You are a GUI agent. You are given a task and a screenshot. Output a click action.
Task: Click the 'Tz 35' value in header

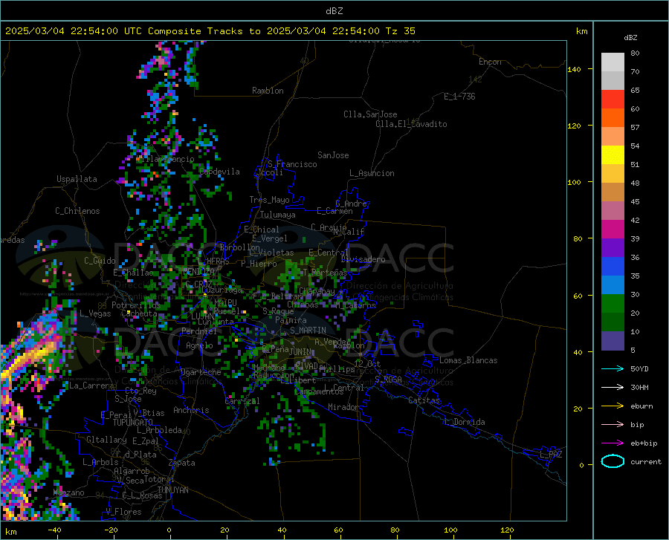point(400,31)
